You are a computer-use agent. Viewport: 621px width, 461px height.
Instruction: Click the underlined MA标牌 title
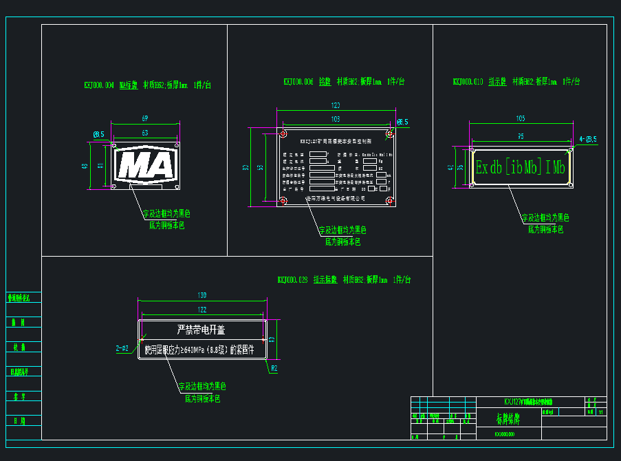click(x=129, y=85)
